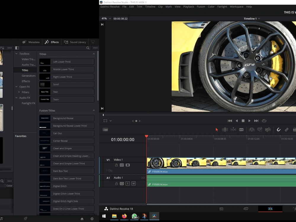Open the Timeline menu
This screenshot has height=222, width=296.
150,7
